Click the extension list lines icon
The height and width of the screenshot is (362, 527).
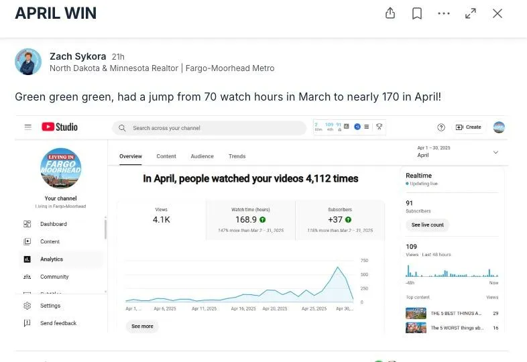point(367,127)
